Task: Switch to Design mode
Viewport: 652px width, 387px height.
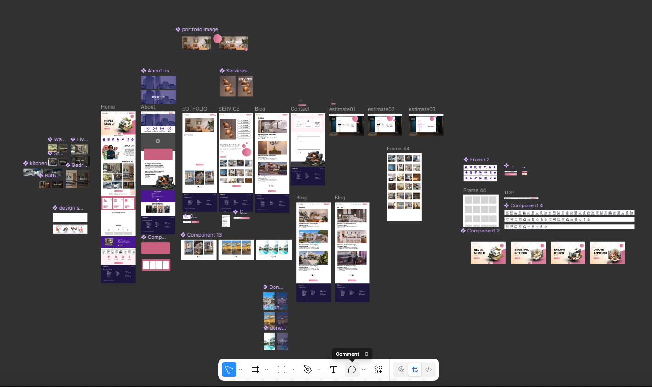Action: coord(415,370)
